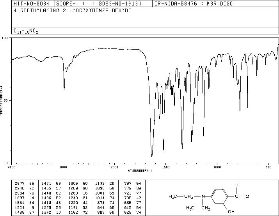Image resolution: width=279 pixels, height=216 pixels.
Task: Click peak table value 721
Action: click(128, 193)
